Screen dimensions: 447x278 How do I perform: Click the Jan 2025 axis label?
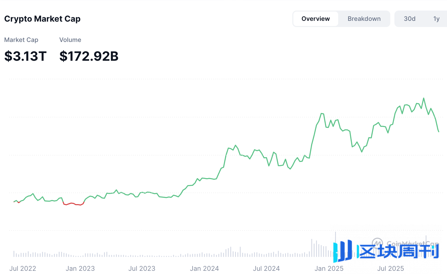329,268
